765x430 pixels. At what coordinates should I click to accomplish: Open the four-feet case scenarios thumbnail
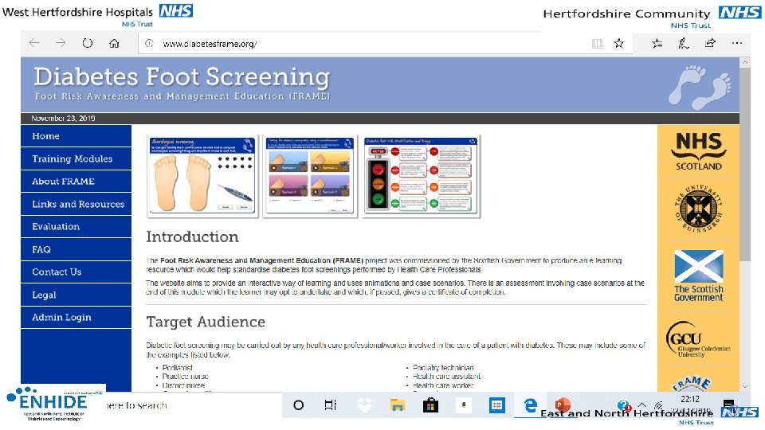pos(310,177)
